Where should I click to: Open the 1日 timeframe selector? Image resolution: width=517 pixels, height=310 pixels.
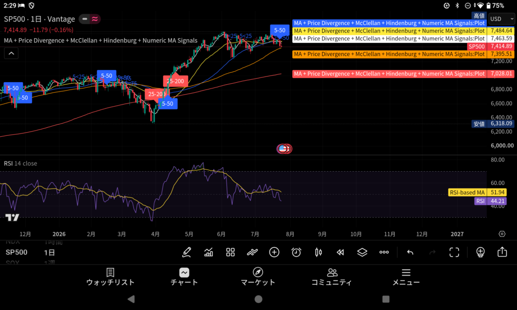(x=49, y=252)
